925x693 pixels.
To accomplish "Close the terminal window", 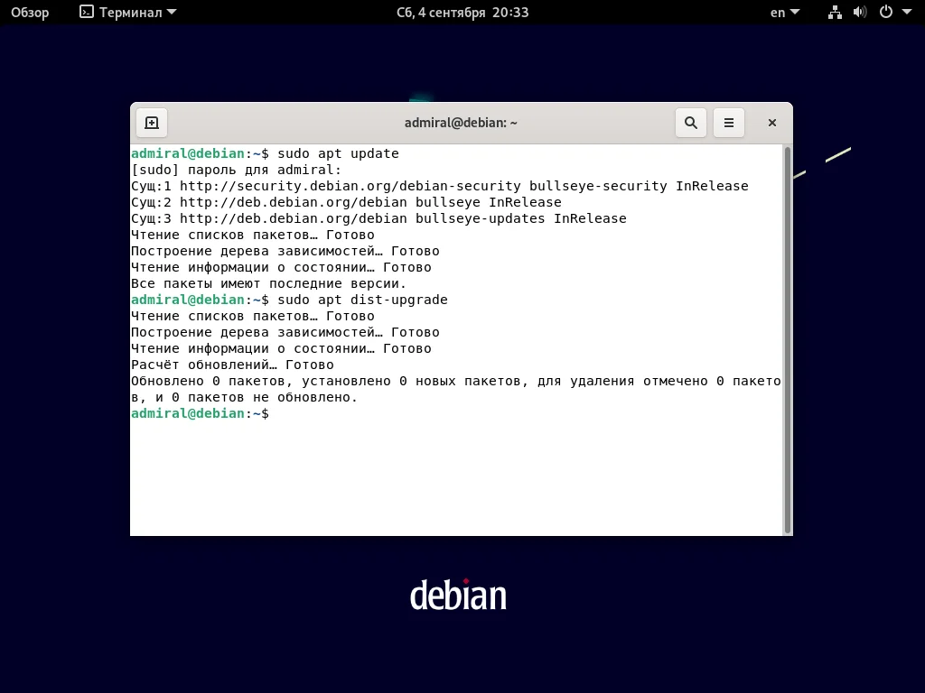I will pyautogui.click(x=771, y=122).
